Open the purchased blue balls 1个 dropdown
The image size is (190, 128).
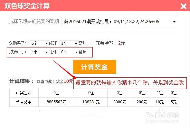pyautogui.click(x=69, y=43)
